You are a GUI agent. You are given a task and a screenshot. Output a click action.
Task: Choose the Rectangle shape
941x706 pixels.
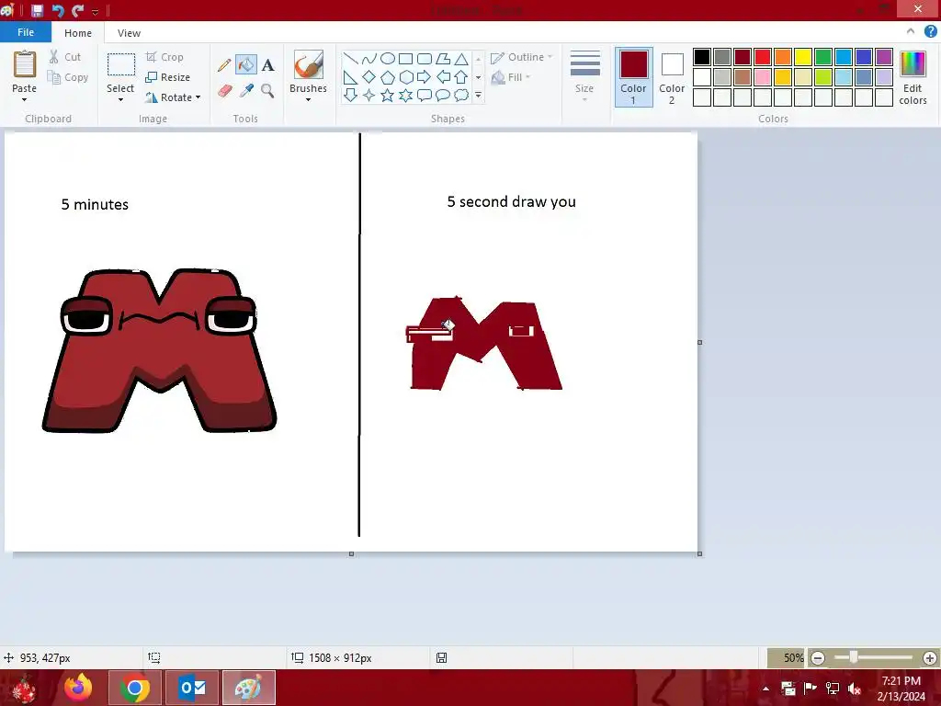point(405,58)
